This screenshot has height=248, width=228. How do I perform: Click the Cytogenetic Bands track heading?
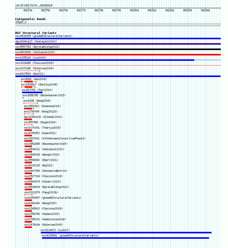pyautogui.click(x=30, y=19)
